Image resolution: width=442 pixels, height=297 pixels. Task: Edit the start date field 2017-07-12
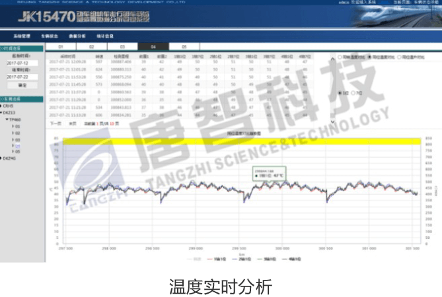[x=22, y=63]
